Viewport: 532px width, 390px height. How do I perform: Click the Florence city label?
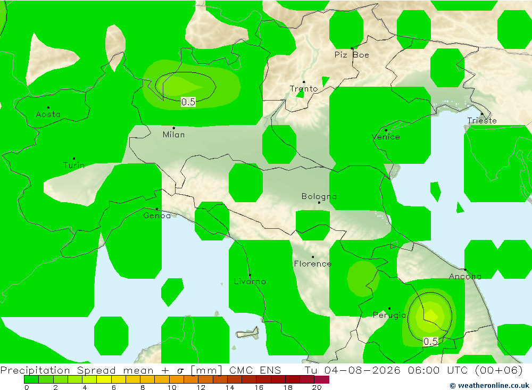(313, 264)
